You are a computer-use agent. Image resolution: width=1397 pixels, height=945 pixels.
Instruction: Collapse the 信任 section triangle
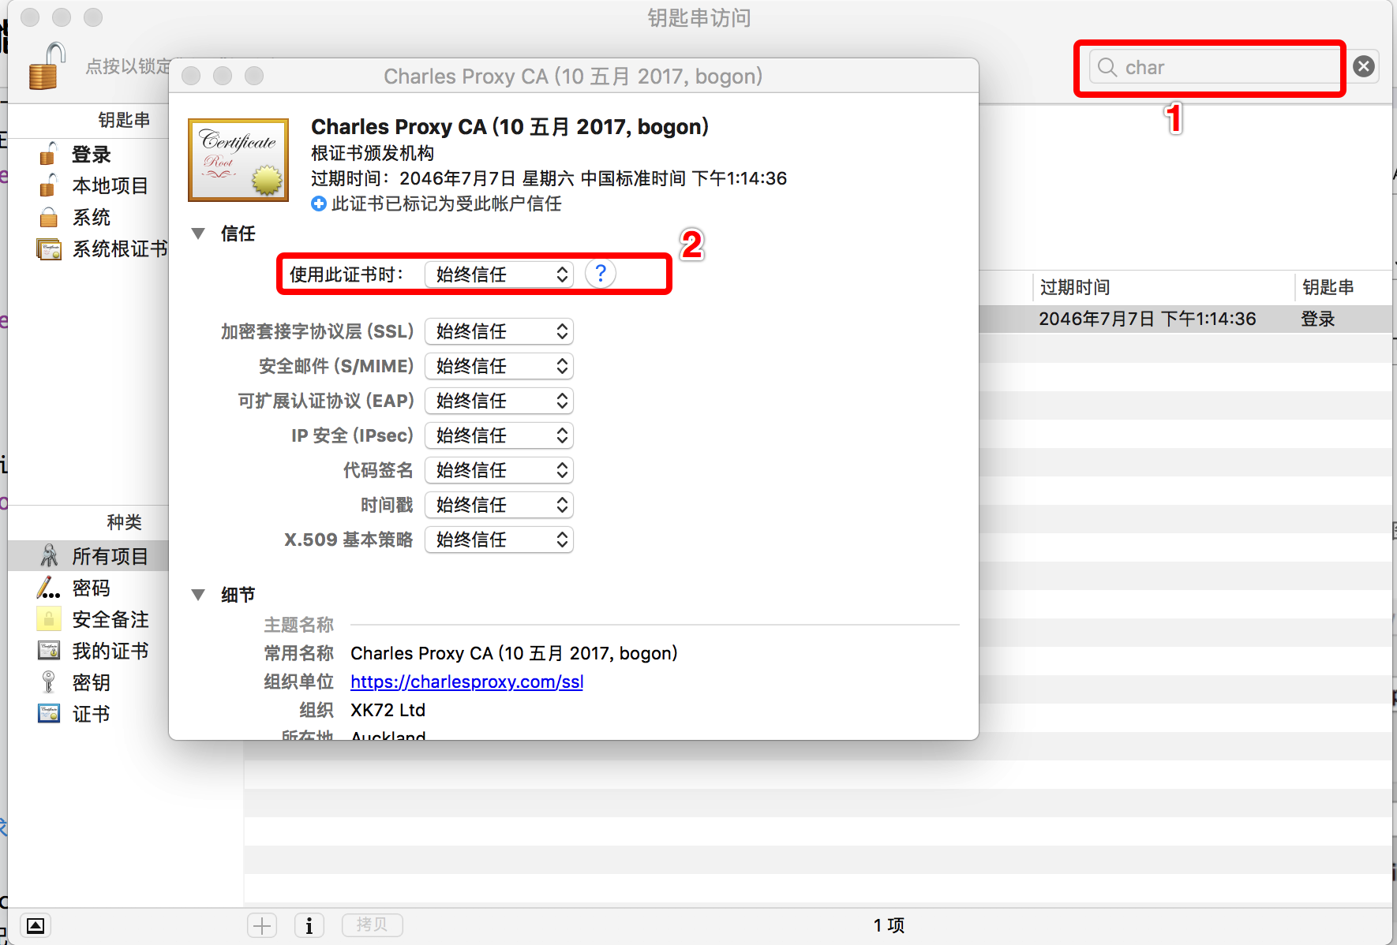point(198,233)
